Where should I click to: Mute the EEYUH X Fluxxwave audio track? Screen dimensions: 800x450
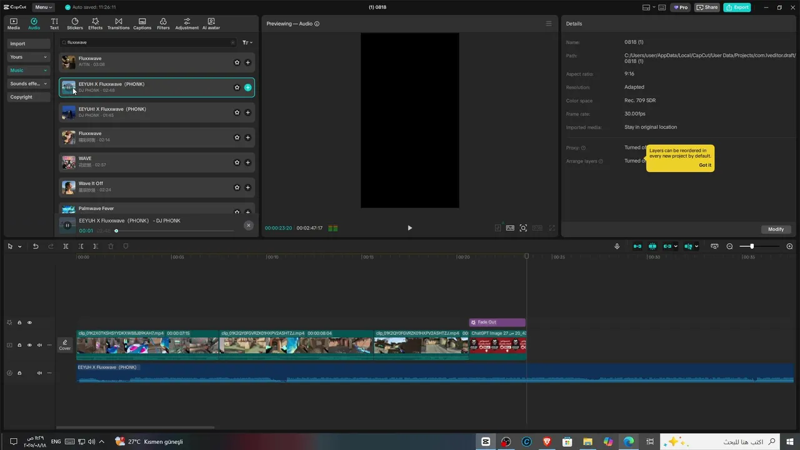tap(39, 373)
